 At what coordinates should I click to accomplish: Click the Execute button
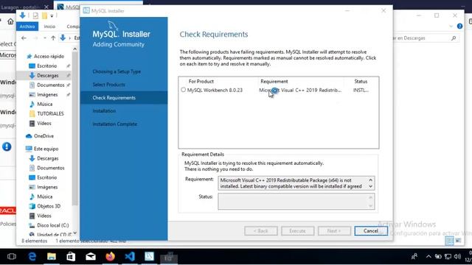297,230
